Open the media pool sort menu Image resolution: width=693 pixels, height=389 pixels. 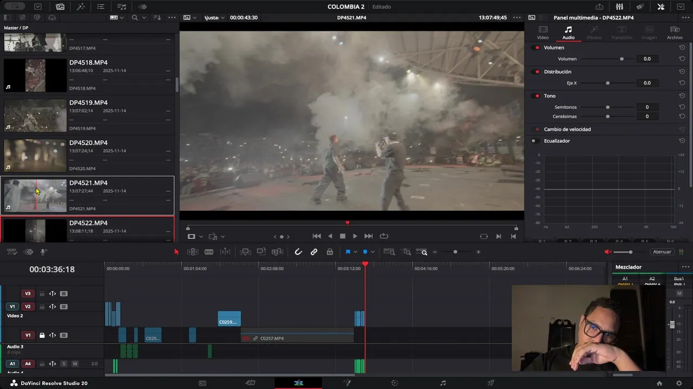[158, 18]
